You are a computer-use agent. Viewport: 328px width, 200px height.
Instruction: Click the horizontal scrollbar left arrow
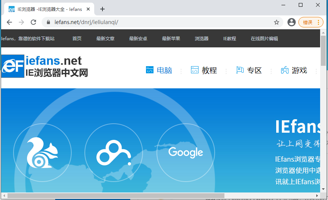(4, 195)
